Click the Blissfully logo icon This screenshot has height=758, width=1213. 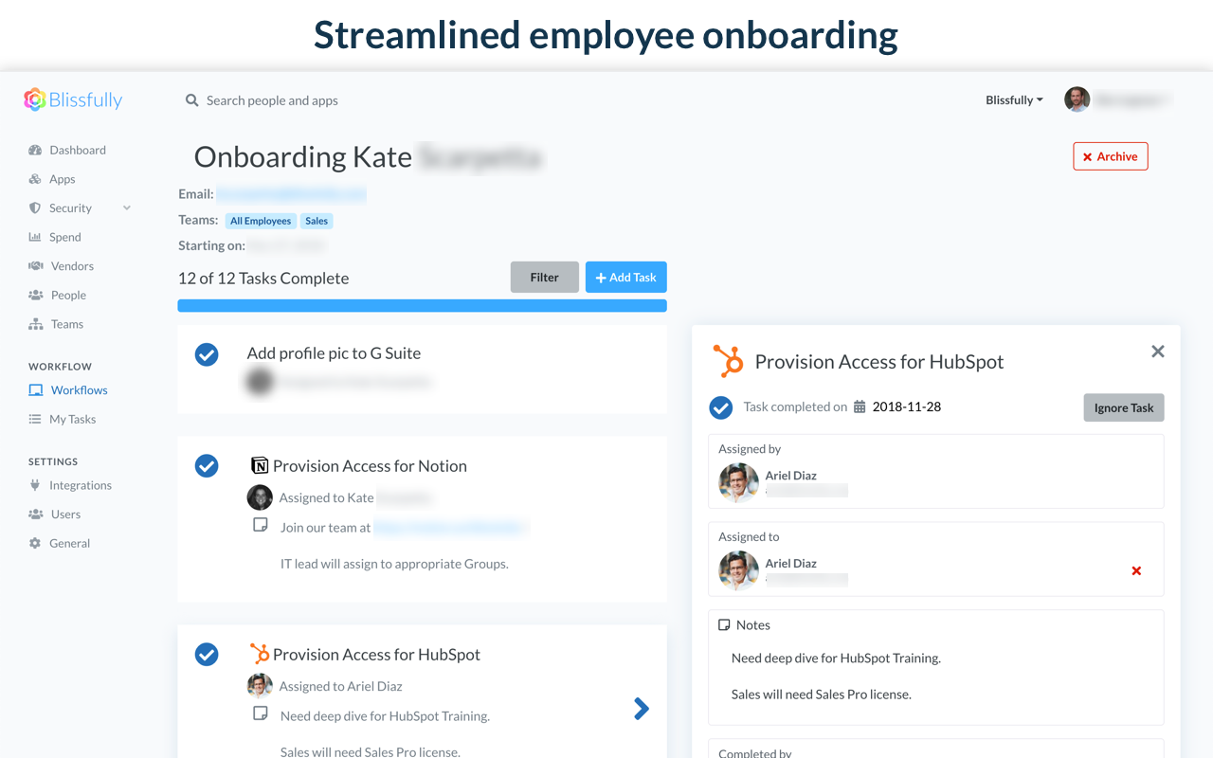tap(35, 99)
